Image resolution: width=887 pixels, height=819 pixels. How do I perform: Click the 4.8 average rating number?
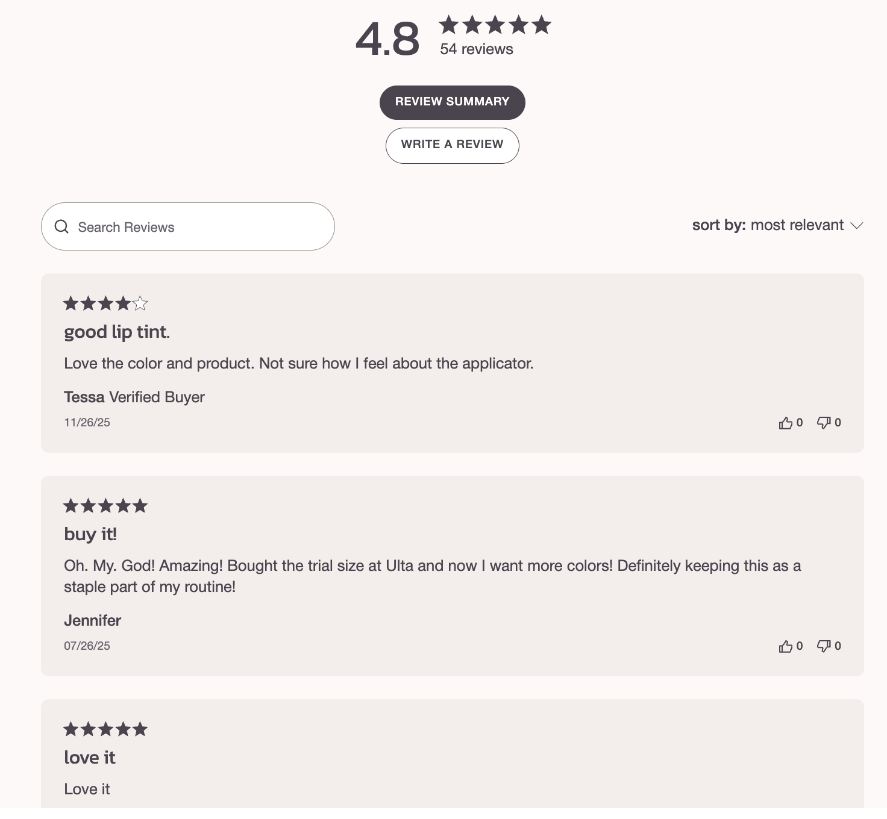point(387,39)
